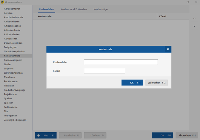200x140 pixels.
Task: Close the Kostenstelle dialog with X
Action: click(x=168, y=49)
